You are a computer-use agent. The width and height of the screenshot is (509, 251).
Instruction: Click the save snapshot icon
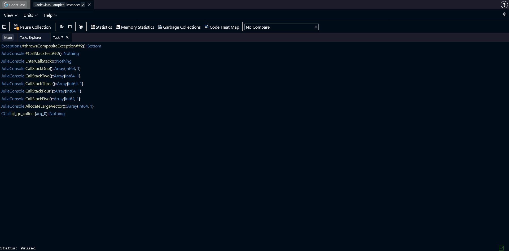tap(4, 27)
